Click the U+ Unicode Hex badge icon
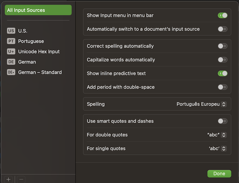 tap(11, 52)
